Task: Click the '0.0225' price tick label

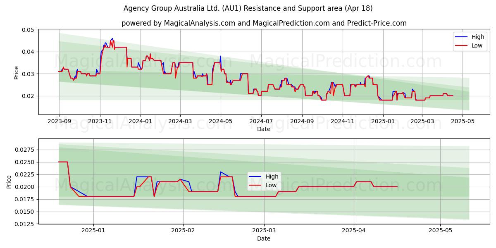Action: 24,174
